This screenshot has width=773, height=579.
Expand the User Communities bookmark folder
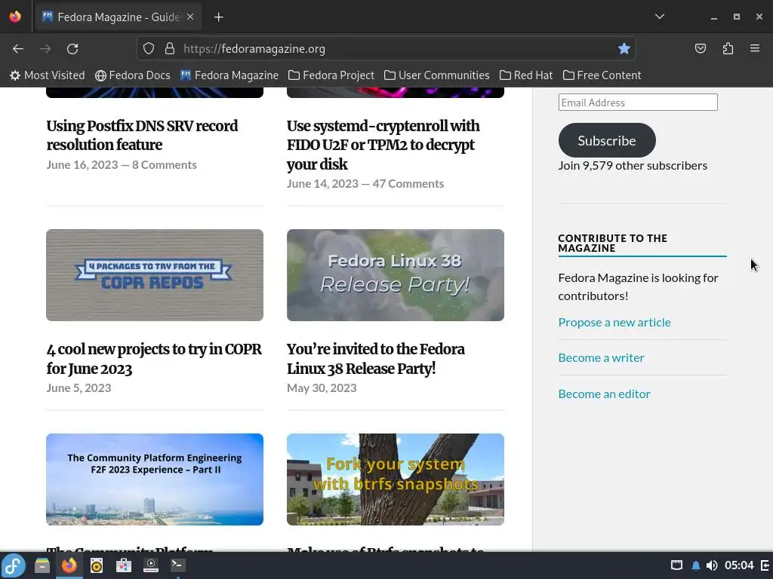[437, 75]
